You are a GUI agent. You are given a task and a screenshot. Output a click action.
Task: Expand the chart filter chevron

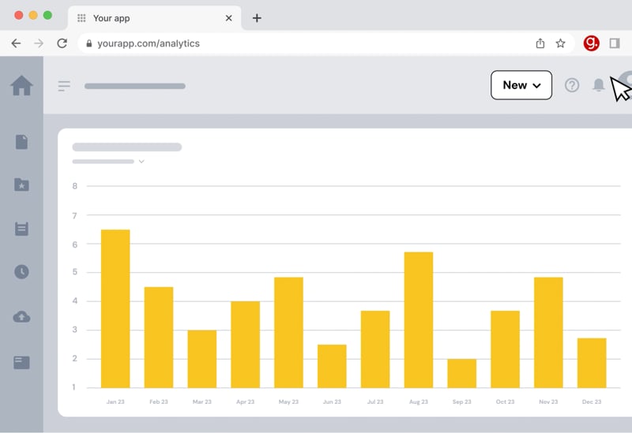(x=141, y=162)
